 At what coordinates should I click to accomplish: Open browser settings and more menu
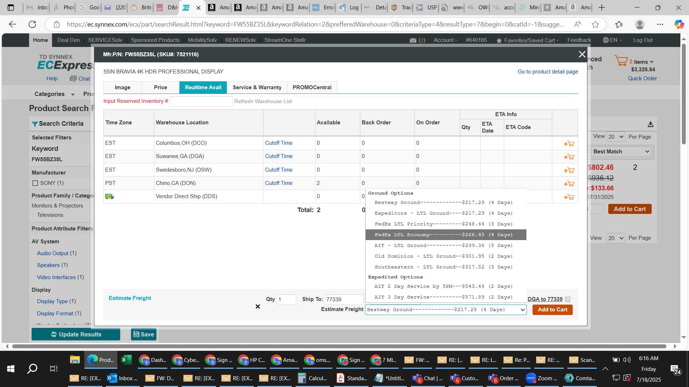pyautogui.click(x=660, y=24)
